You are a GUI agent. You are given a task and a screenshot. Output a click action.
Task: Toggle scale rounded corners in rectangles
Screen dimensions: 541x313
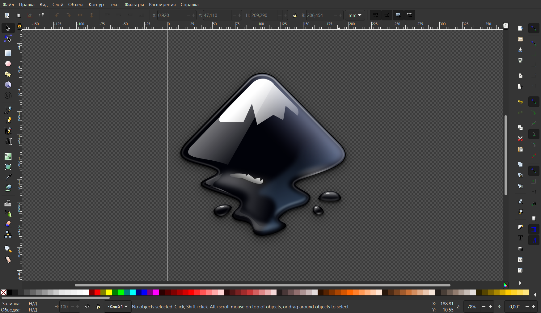[387, 15]
